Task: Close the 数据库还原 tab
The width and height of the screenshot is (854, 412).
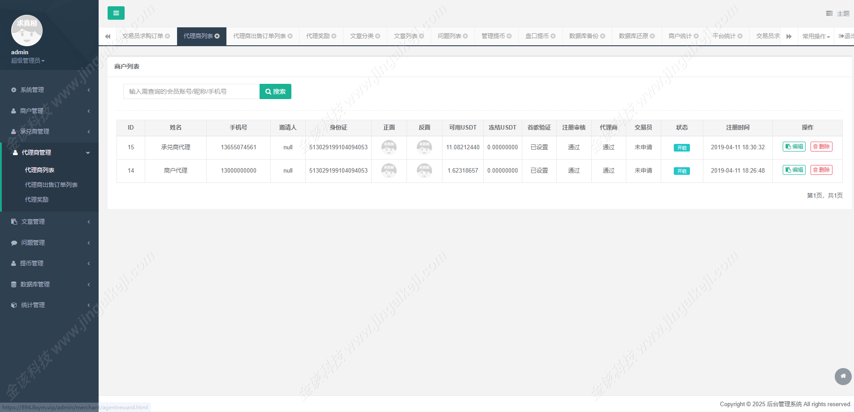Action: 653,36
